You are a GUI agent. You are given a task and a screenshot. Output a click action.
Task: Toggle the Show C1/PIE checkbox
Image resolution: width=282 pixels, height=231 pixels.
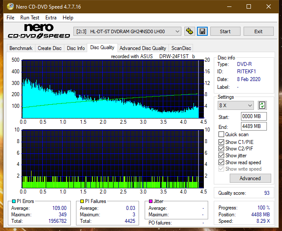click(x=221, y=142)
